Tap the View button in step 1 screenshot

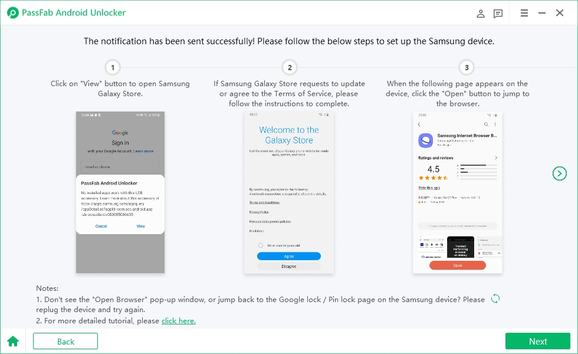click(x=142, y=226)
